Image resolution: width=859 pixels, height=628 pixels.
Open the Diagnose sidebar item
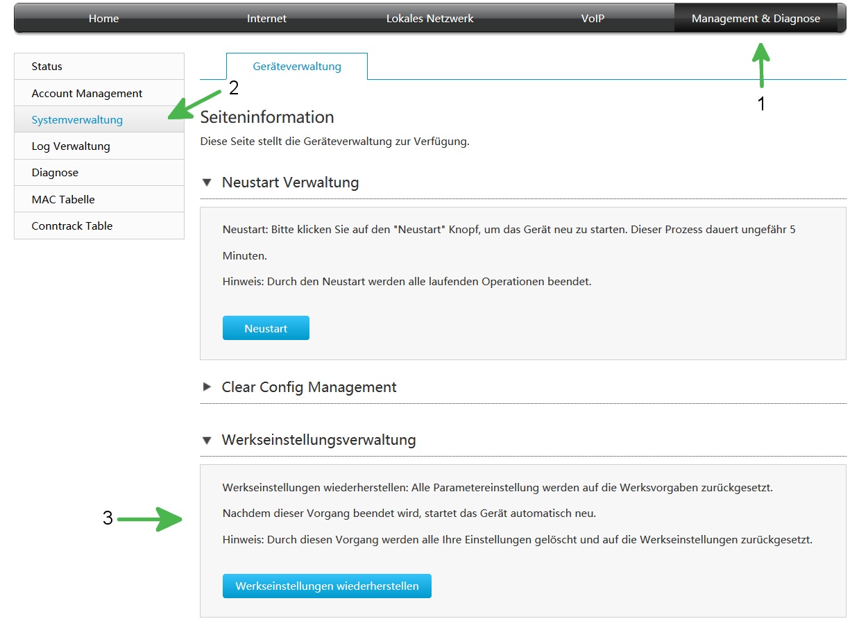(x=55, y=173)
